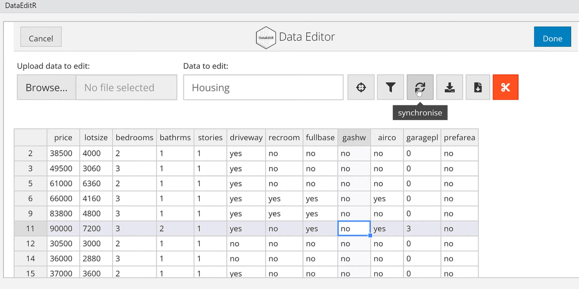Click price cell 36000
Image resolution: width=579 pixels, height=289 pixels.
click(63, 259)
